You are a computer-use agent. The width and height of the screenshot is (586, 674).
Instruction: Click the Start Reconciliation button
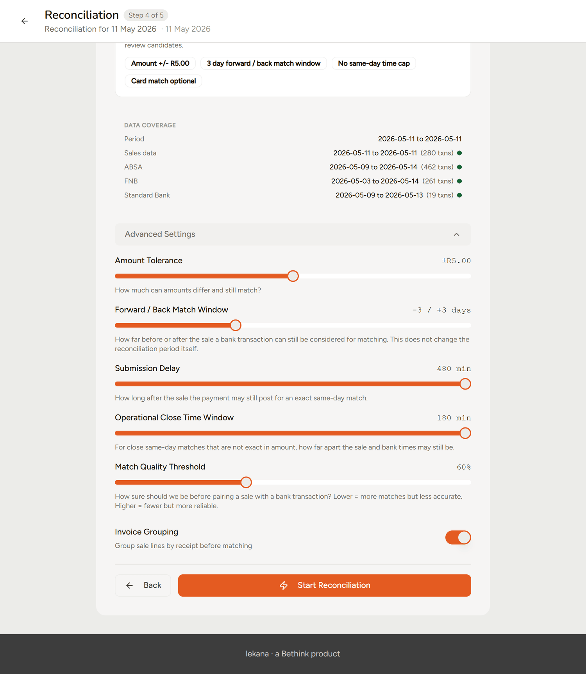pyautogui.click(x=324, y=585)
